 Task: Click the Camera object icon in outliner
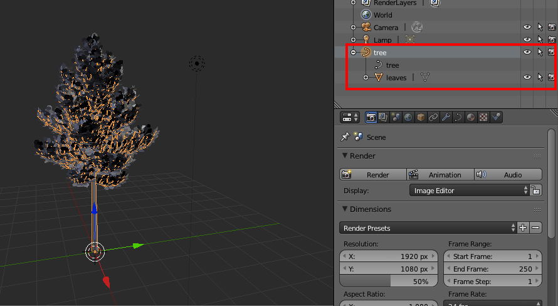pos(366,27)
